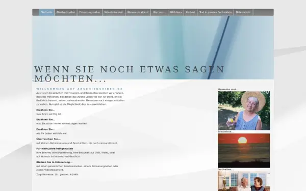Click the 'Bleiben Sie in Erinnerung...' heading

click(x=55, y=162)
